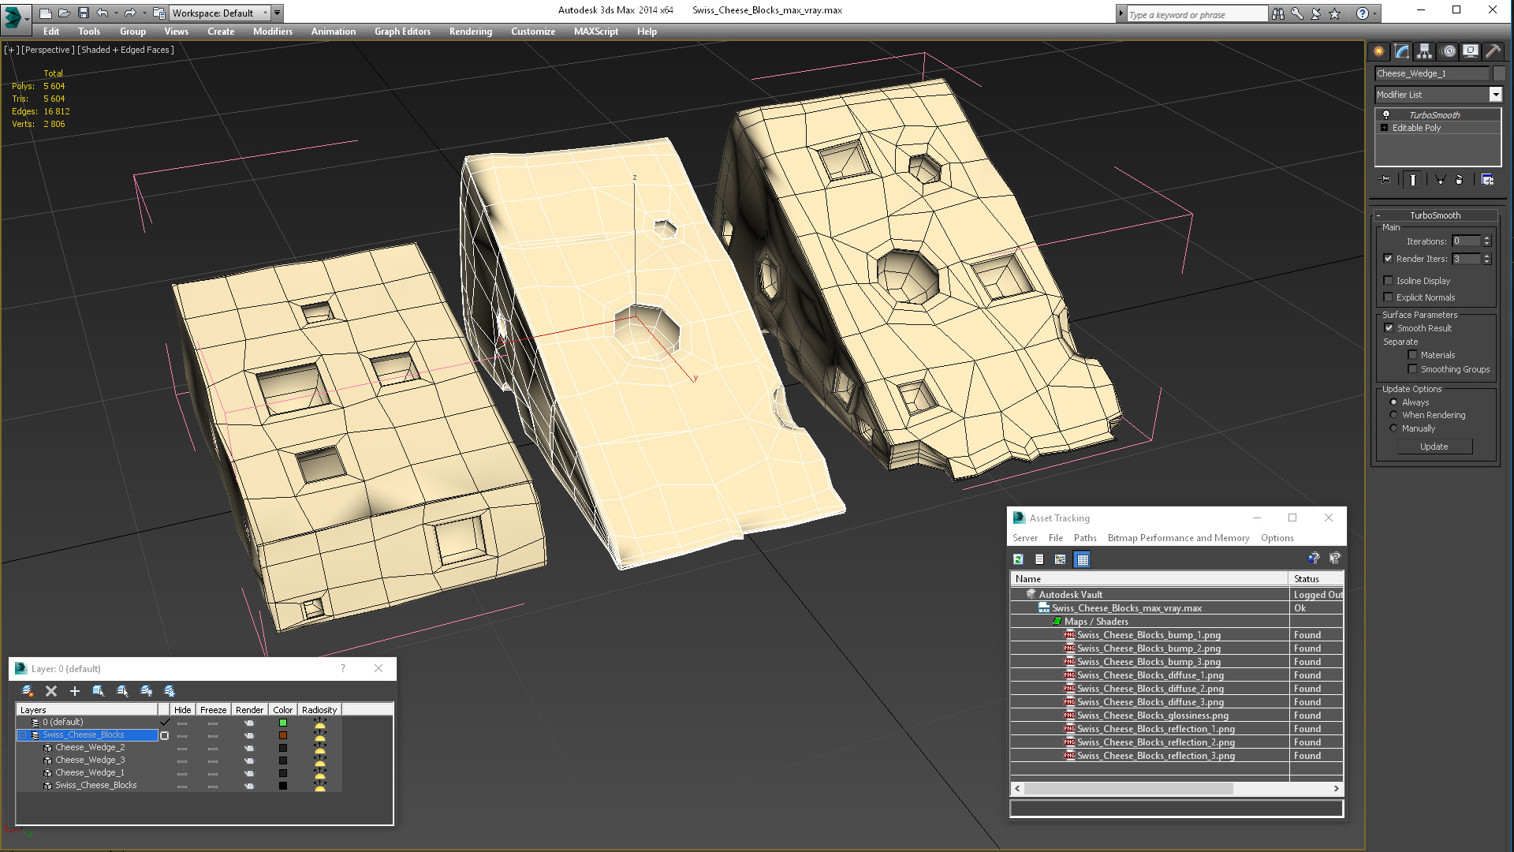Open the Utilities hammer panel tab
This screenshot has width=1514, height=852.
1493,51
